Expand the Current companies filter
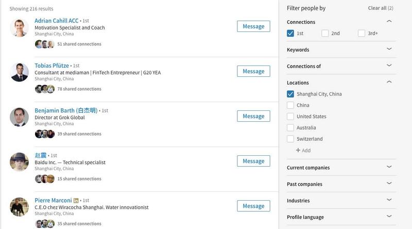Image resolution: width=412 pixels, height=229 pixels. (x=389, y=167)
